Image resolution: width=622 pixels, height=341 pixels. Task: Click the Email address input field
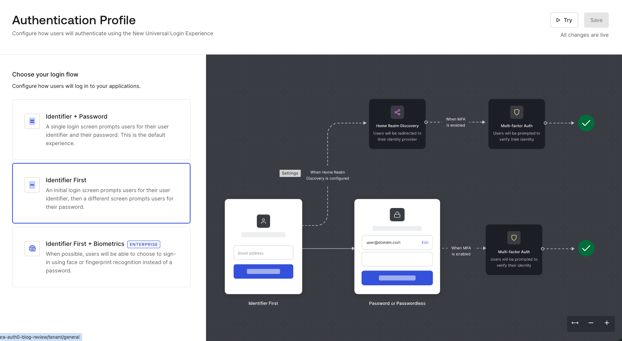tap(263, 253)
